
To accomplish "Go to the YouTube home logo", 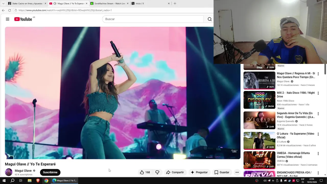I will [23, 19].
